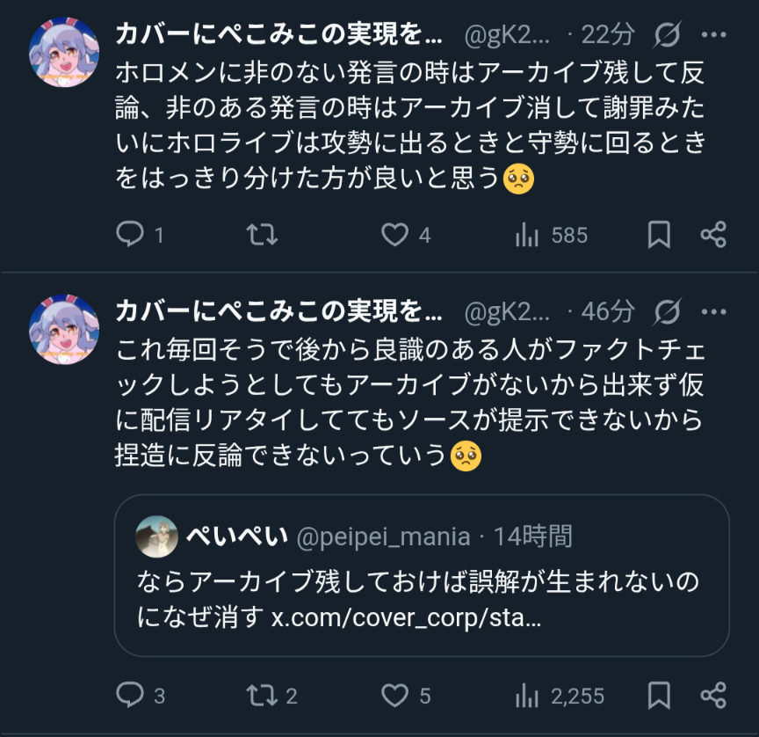The image size is (759, 737).
Task: Retweet the tweet with 2 reposts
Action: 262,696
